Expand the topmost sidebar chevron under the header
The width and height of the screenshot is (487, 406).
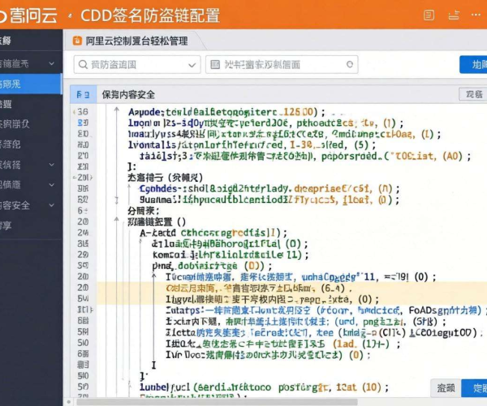(52, 63)
